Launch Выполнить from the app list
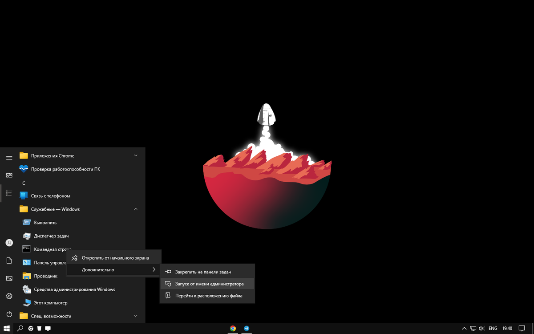 [81, 223]
